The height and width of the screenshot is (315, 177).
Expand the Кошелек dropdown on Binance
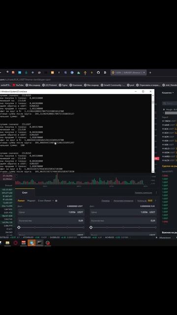168,93
